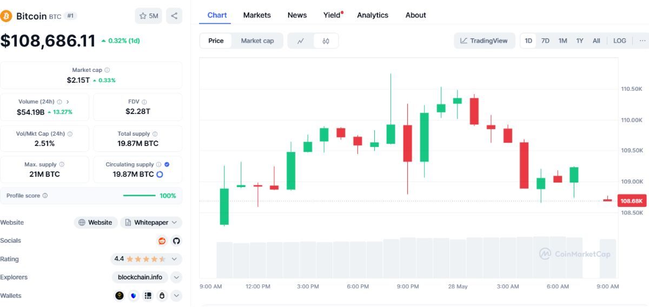Viewport: 649px width, 307px height.
Task: Show Total supply info icon
Action: coord(155,134)
